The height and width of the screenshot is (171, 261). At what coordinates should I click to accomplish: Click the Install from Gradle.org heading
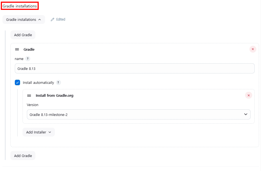click(x=55, y=96)
